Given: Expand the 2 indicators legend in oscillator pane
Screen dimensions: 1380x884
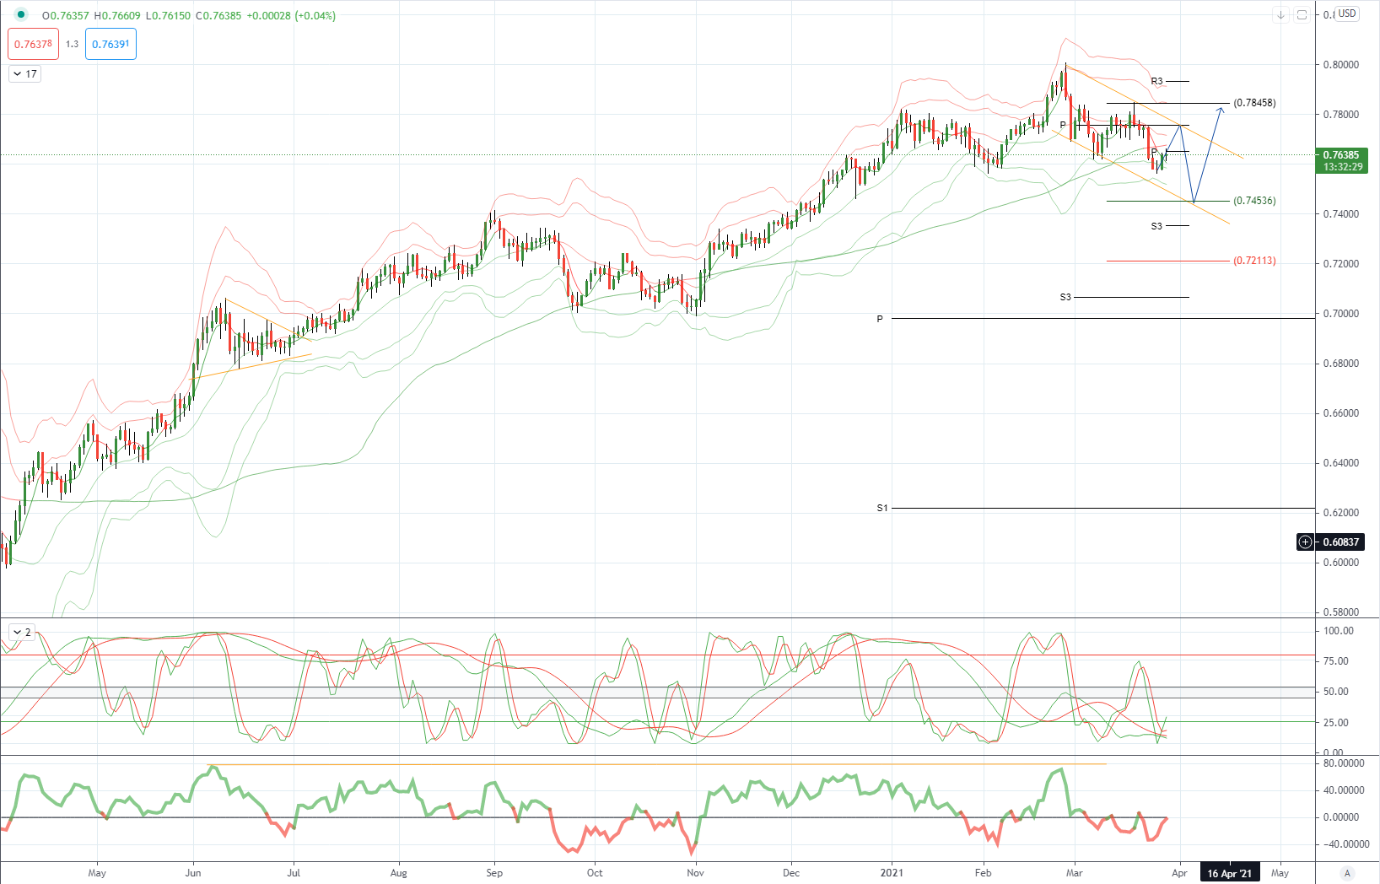Looking at the screenshot, I should point(22,632).
